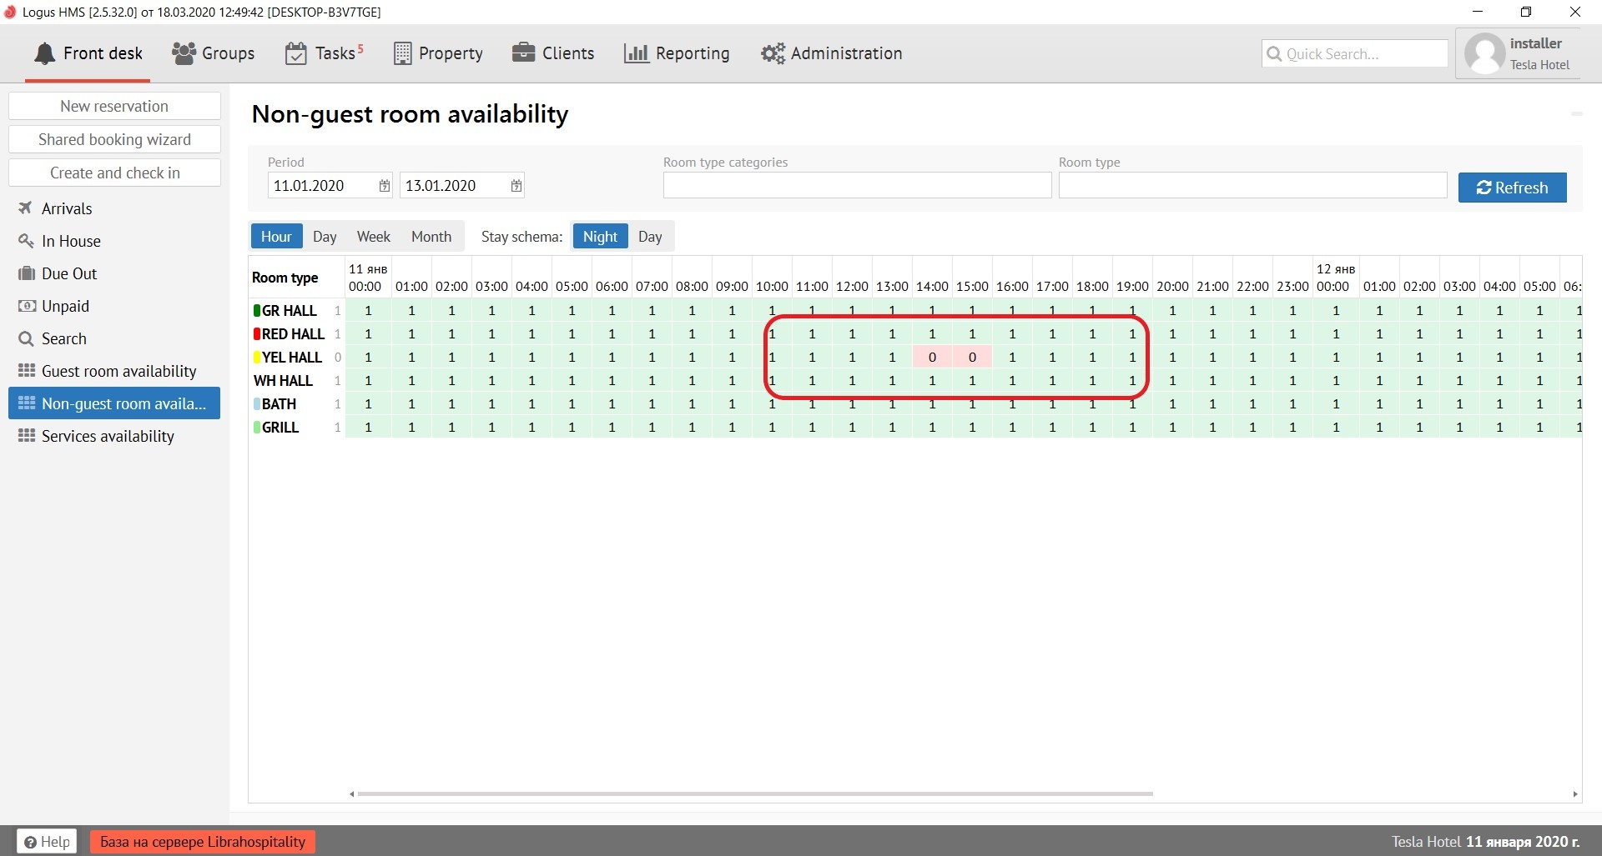Open the Front desk menu
1602x856 pixels.
[88, 53]
